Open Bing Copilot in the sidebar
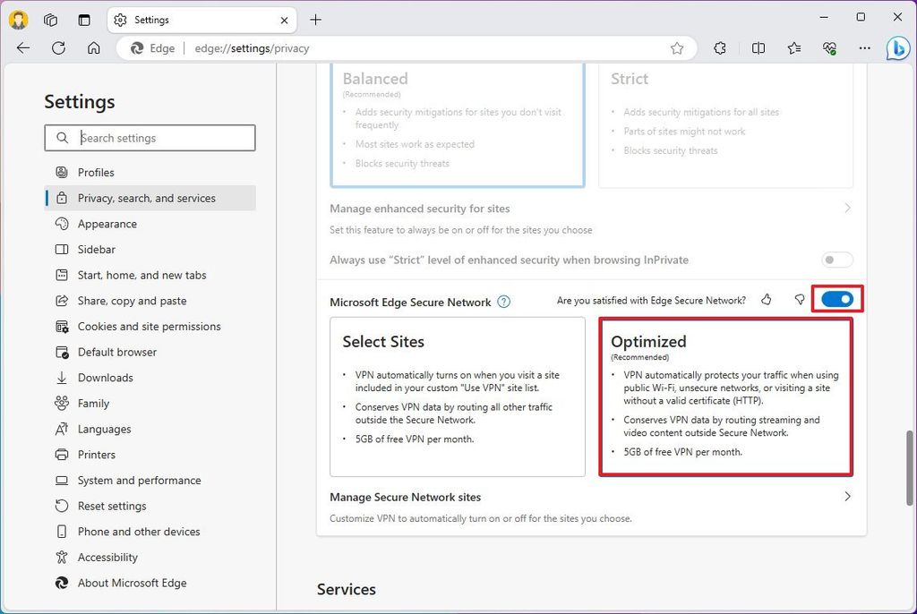The width and height of the screenshot is (917, 614). [896, 48]
